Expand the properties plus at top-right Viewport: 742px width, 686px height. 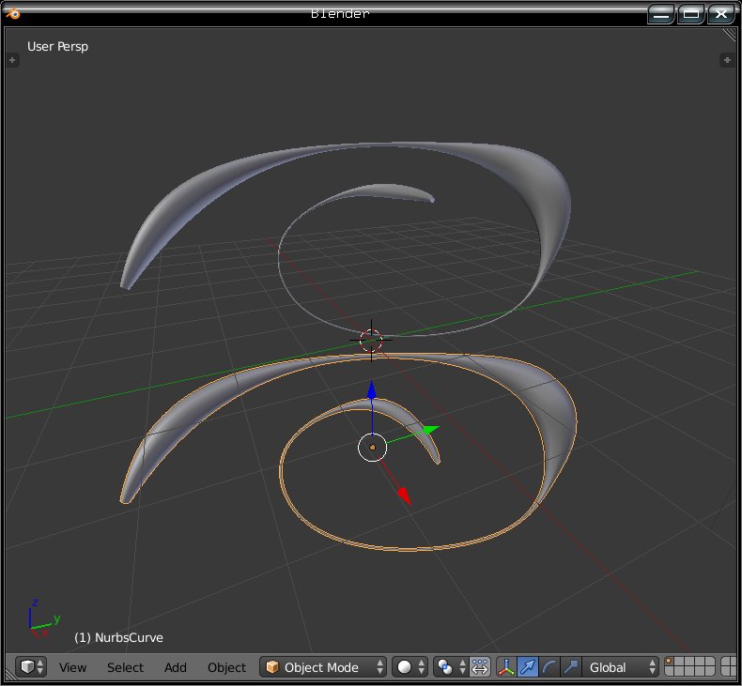pyautogui.click(x=726, y=60)
